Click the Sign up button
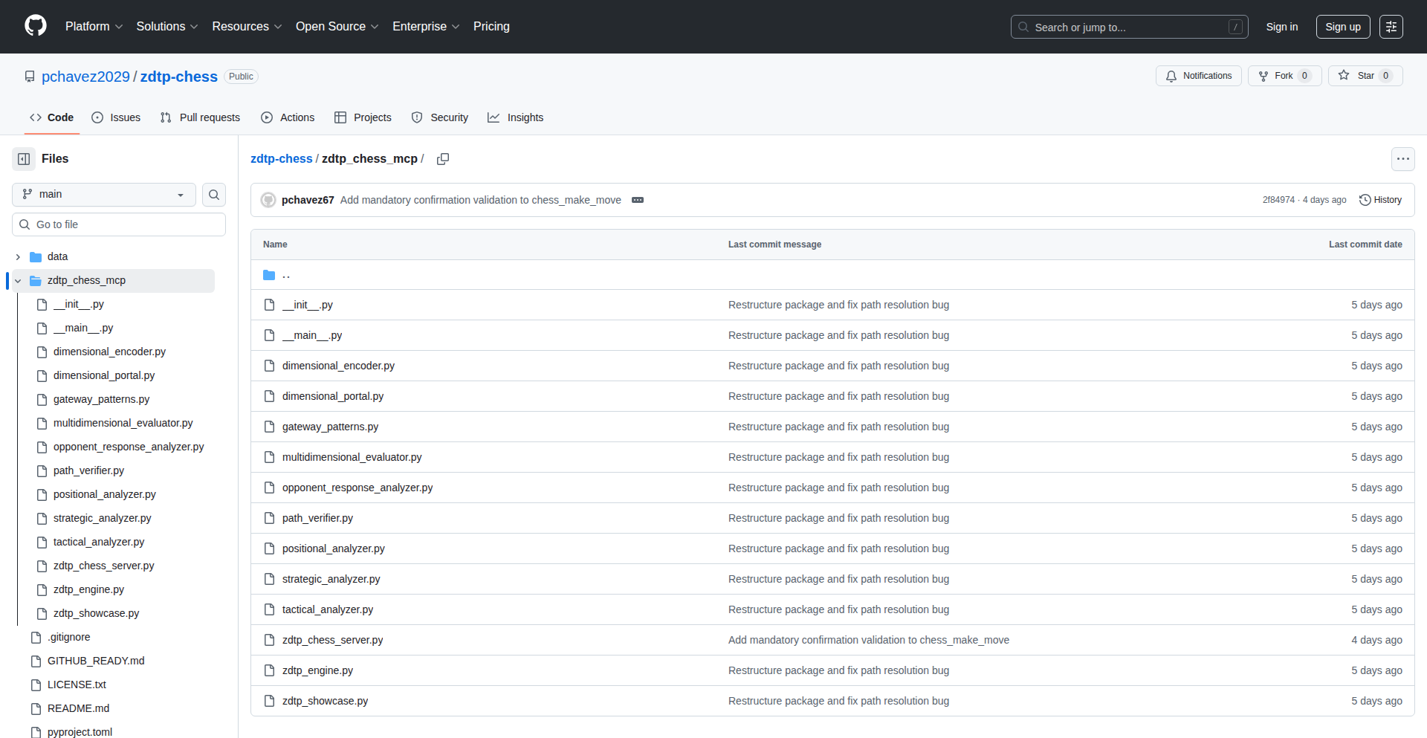Screen dimensions: 1427x738 point(1342,27)
